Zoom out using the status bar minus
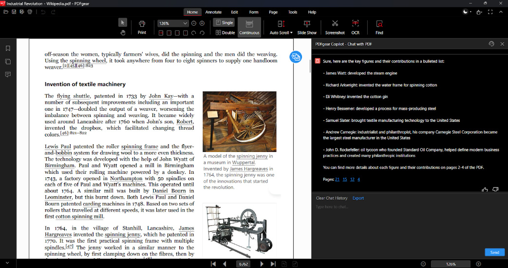Image resolution: width=508 pixels, height=268 pixels. (x=423, y=264)
